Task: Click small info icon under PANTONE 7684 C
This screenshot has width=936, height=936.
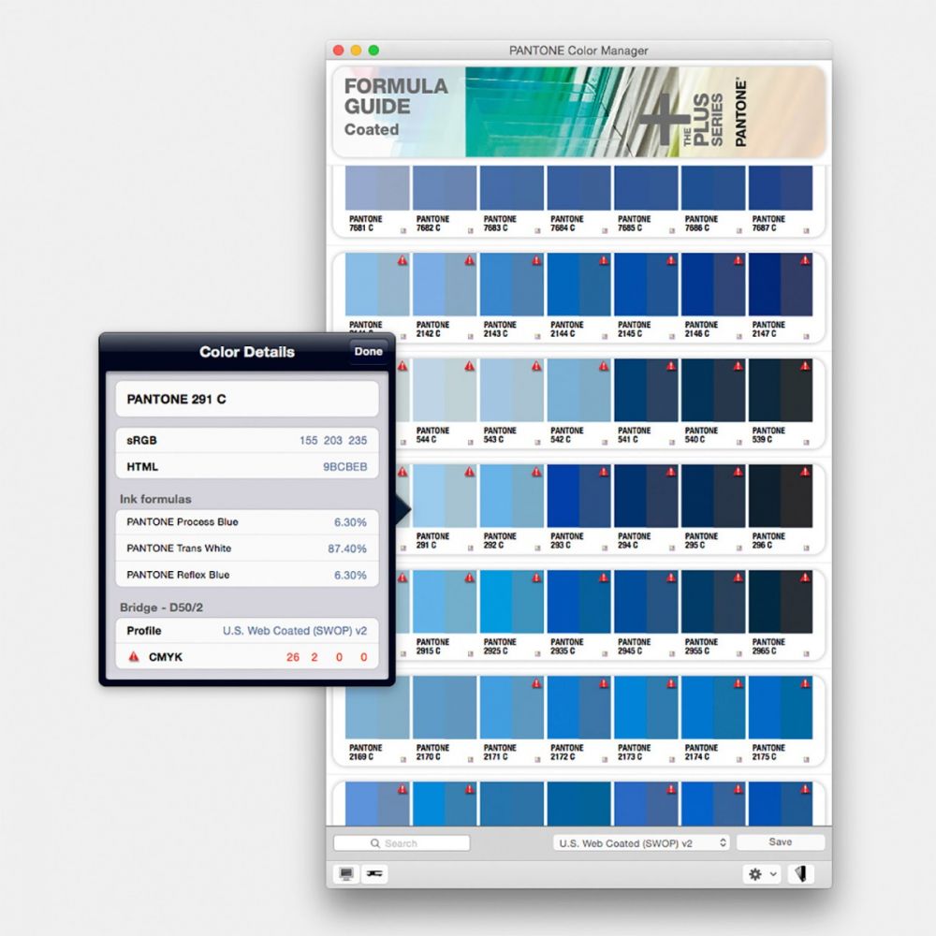Action: point(605,229)
